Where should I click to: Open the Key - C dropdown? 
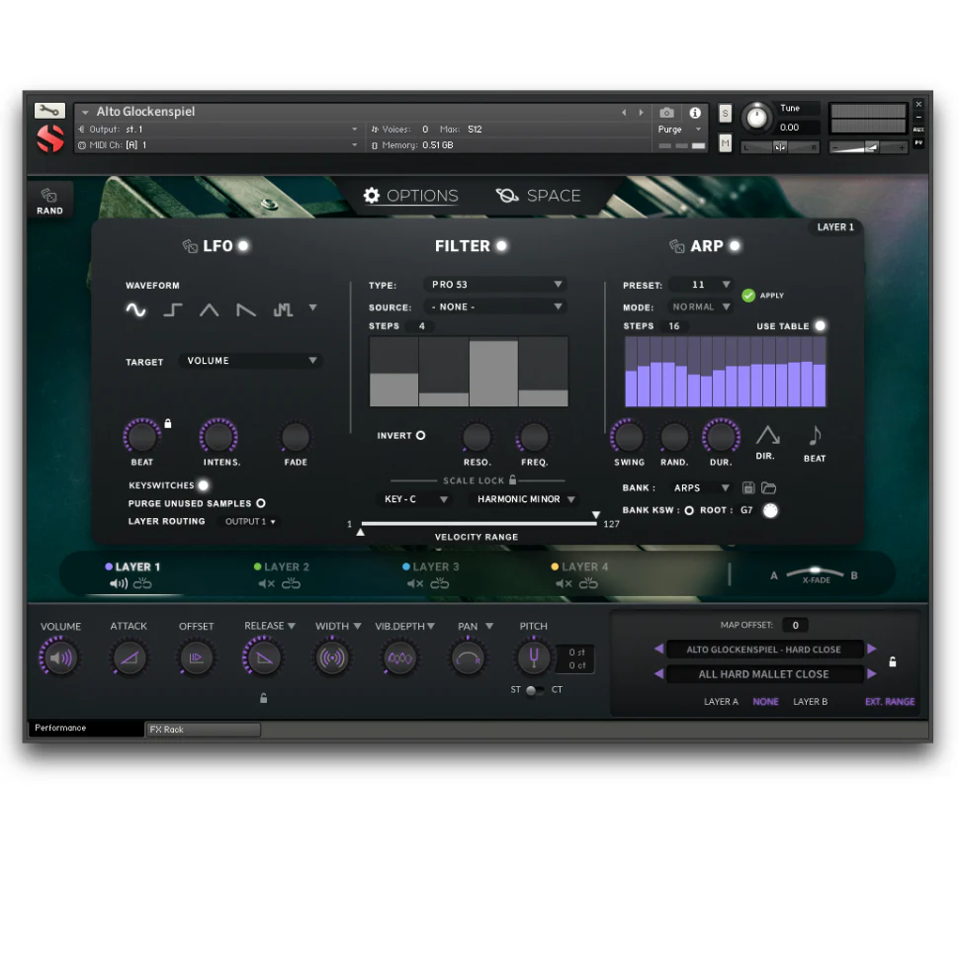(x=415, y=499)
